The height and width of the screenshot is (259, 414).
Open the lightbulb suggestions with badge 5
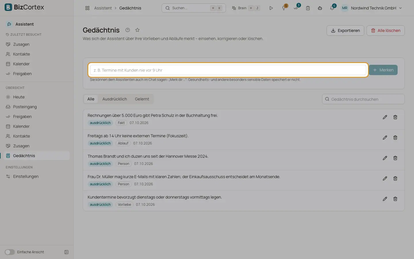[284, 8]
